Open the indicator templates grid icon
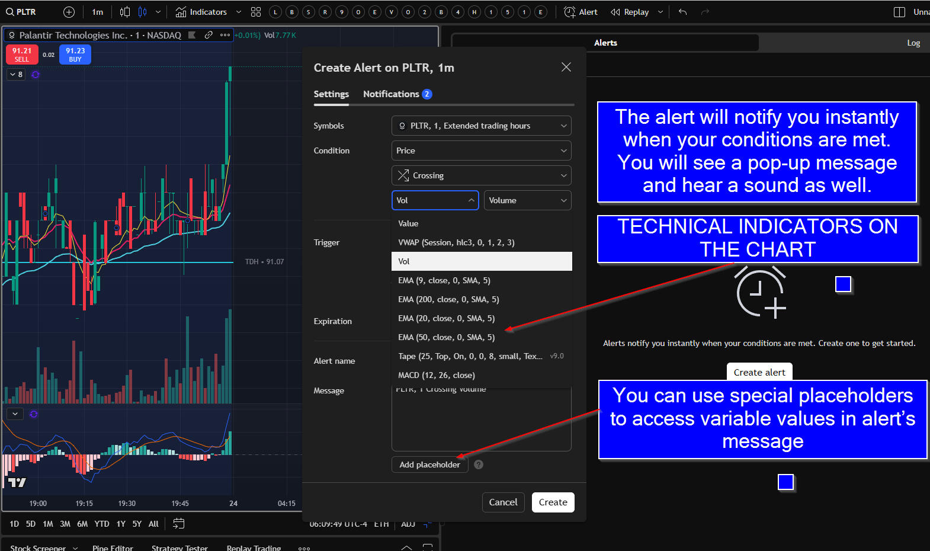 (x=256, y=12)
